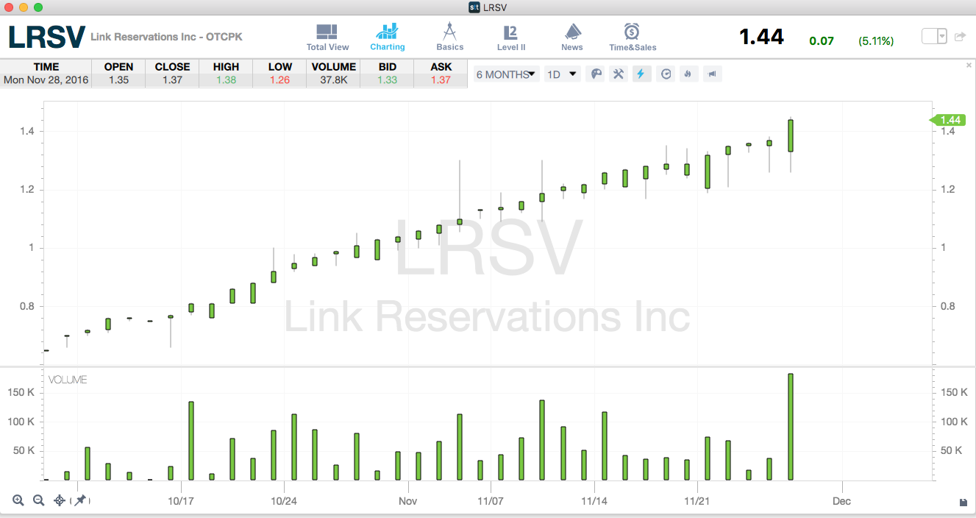The width and height of the screenshot is (976, 518).
Task: Open the Level II tab
Action: coord(511,37)
